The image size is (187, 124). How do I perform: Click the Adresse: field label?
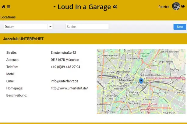coord(13,60)
